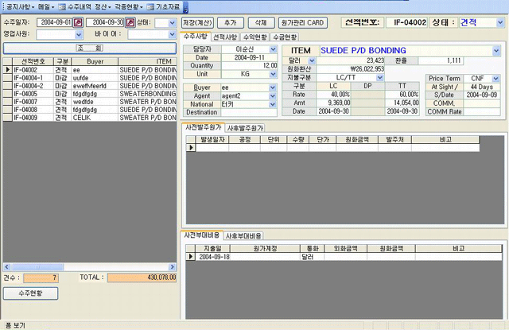Open the start date calendar picker icon
The width and height of the screenshot is (509, 330).
tap(78, 22)
